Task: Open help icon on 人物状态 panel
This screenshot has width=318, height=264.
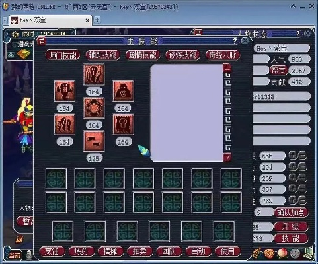Action: coord(298,34)
